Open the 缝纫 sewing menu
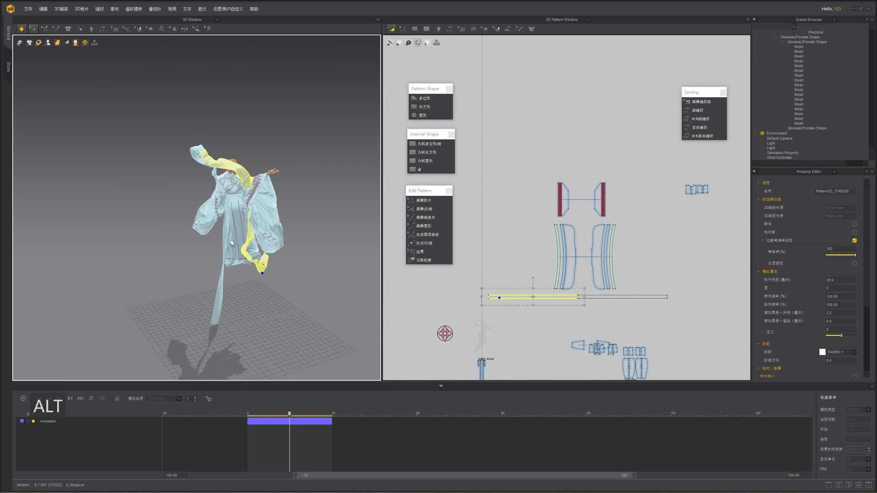The width and height of the screenshot is (877, 493). pos(99,9)
